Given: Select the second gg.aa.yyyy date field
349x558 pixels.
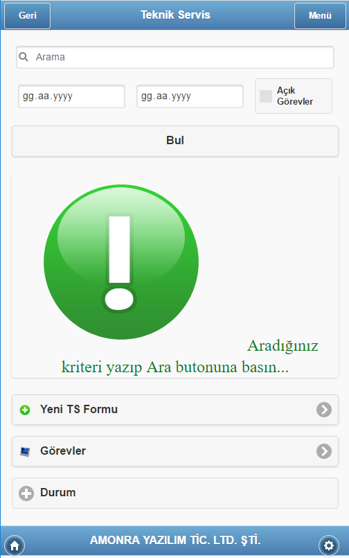Looking at the screenshot, I should [x=190, y=96].
